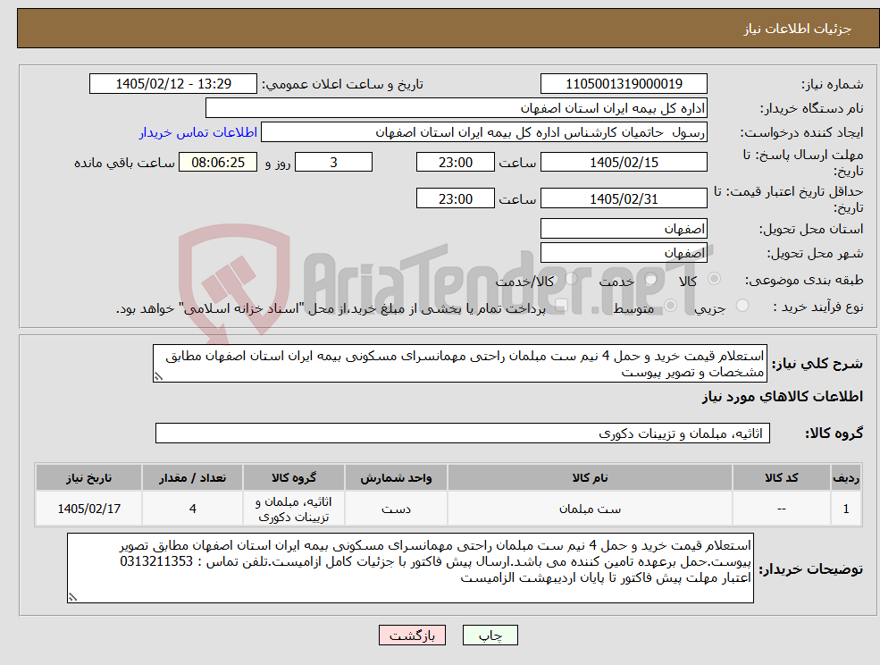This screenshot has height=665, width=880.
Task: Click the resize handle of description box
Action: pos(158,377)
